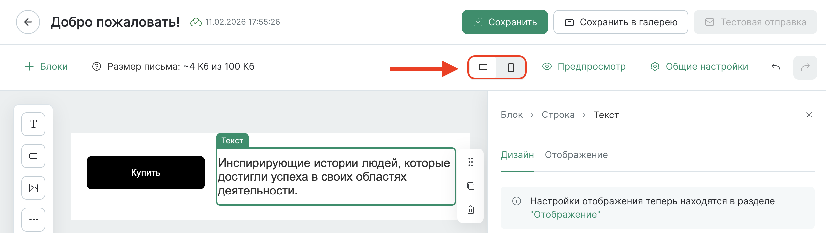
Task: Close the Текст settings panel
Action: click(809, 115)
